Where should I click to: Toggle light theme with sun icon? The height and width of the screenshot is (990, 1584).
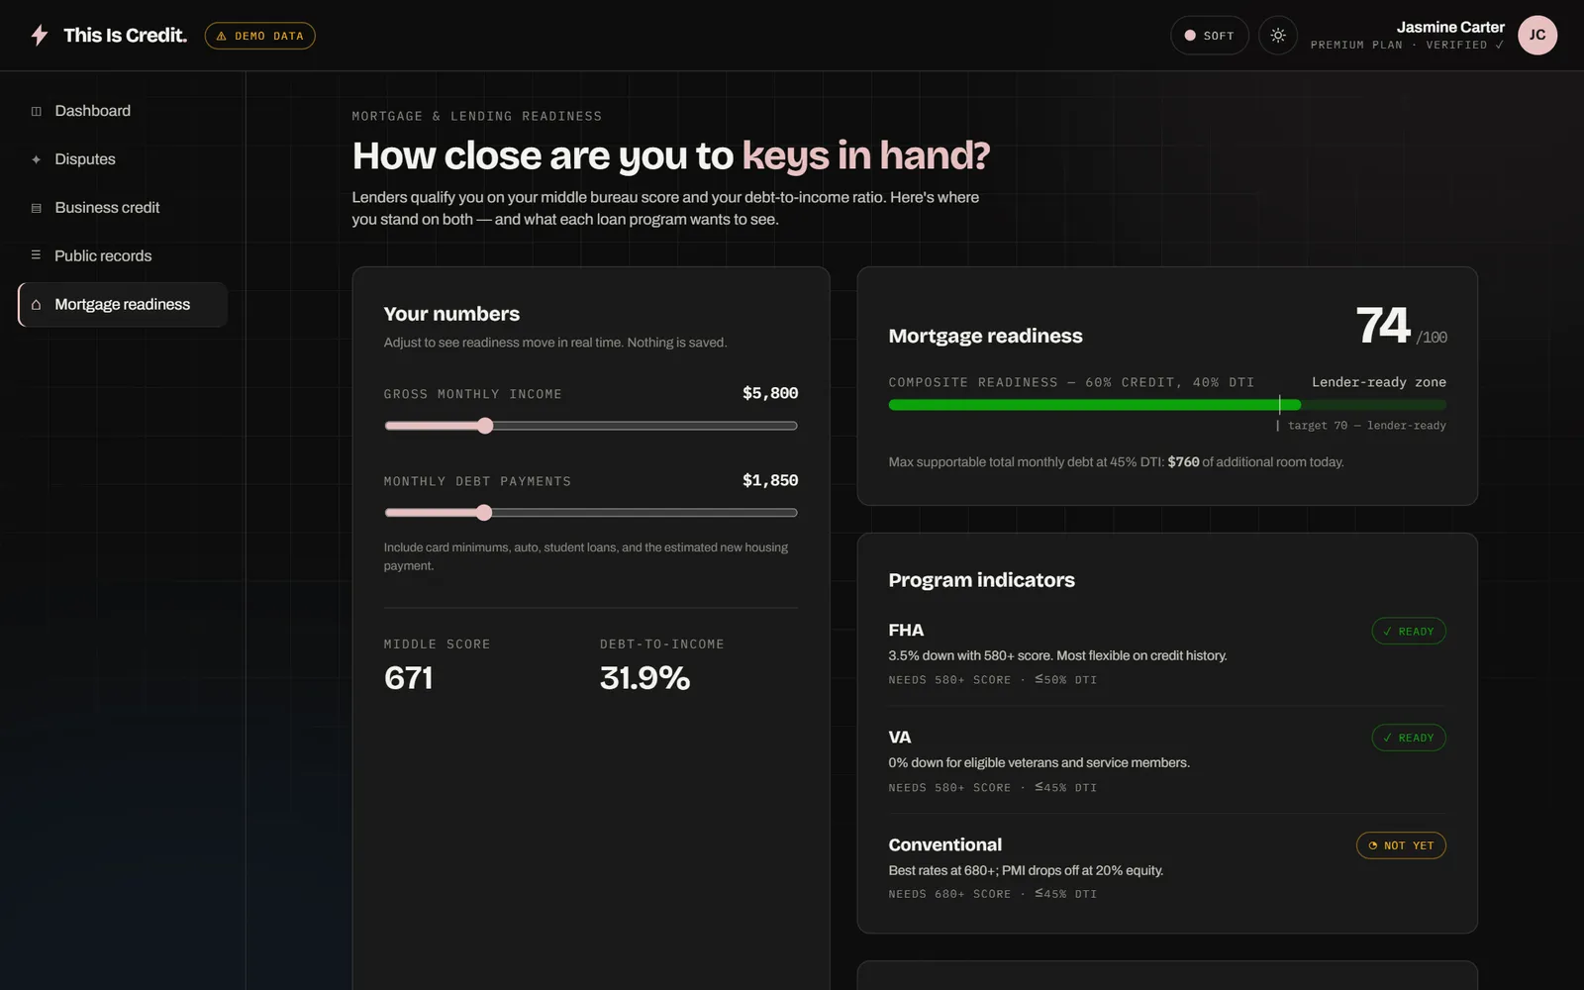click(x=1278, y=36)
